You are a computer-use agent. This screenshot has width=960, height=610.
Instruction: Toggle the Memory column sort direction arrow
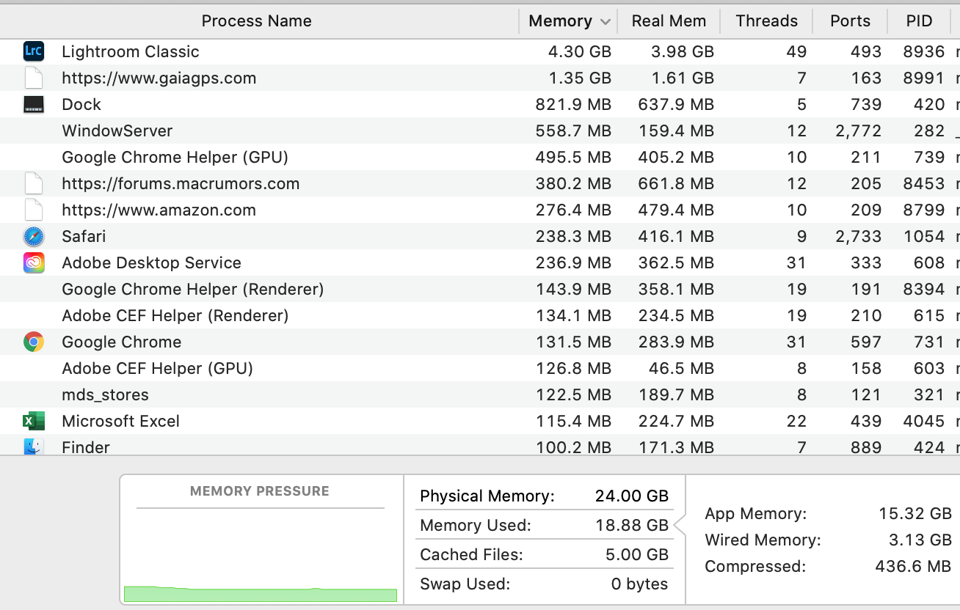tap(606, 22)
